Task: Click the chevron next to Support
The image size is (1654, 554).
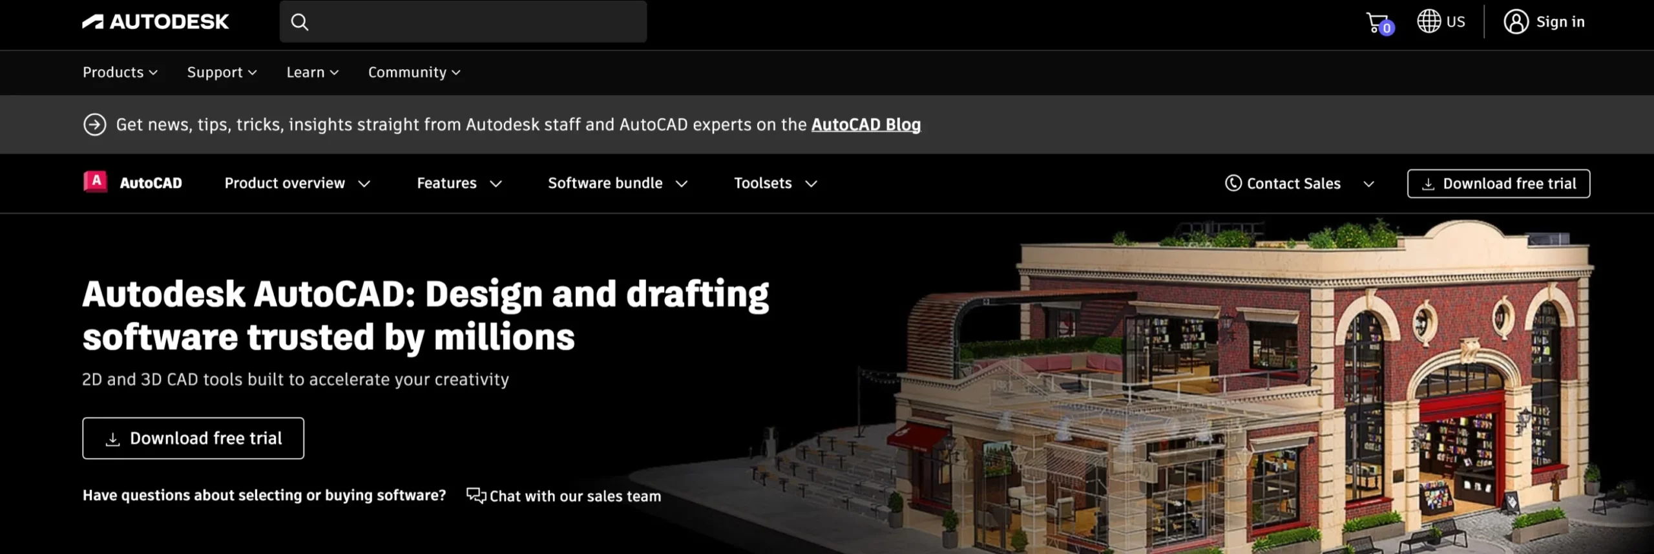Action: click(253, 73)
